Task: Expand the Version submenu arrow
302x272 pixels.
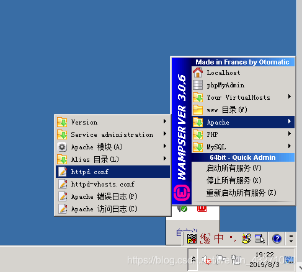Action: point(165,121)
